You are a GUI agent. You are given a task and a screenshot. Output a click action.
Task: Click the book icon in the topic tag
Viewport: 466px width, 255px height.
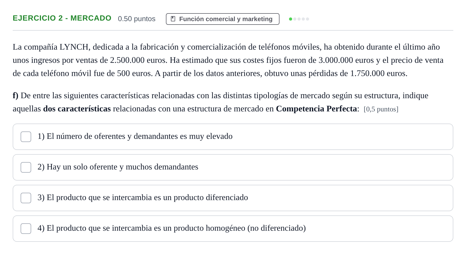click(173, 19)
